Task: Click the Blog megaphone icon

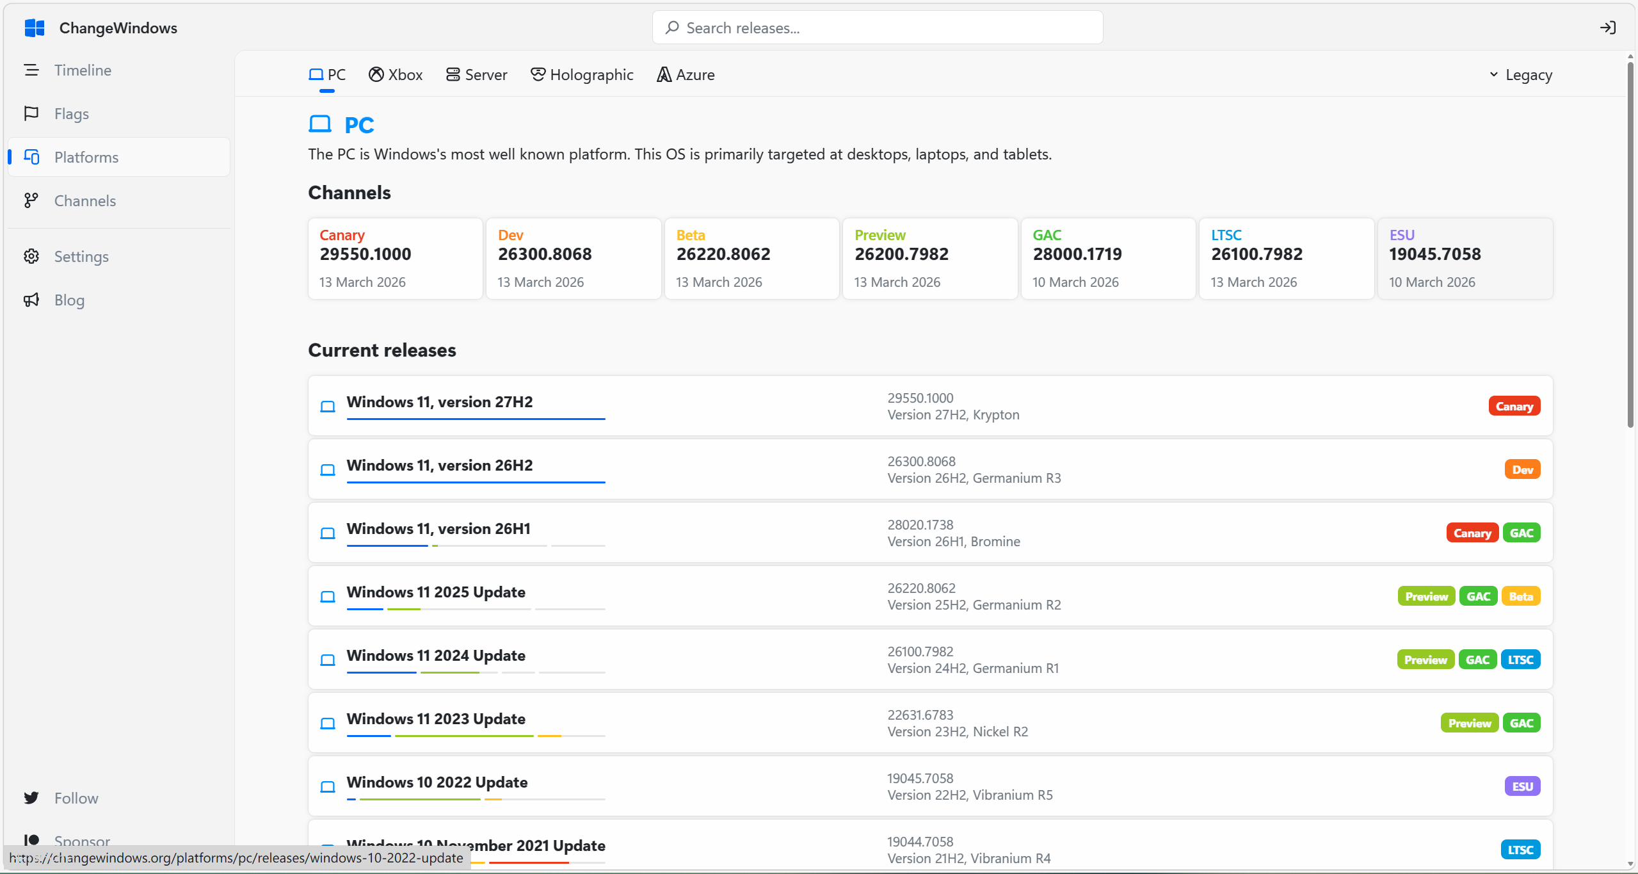Action: click(31, 300)
